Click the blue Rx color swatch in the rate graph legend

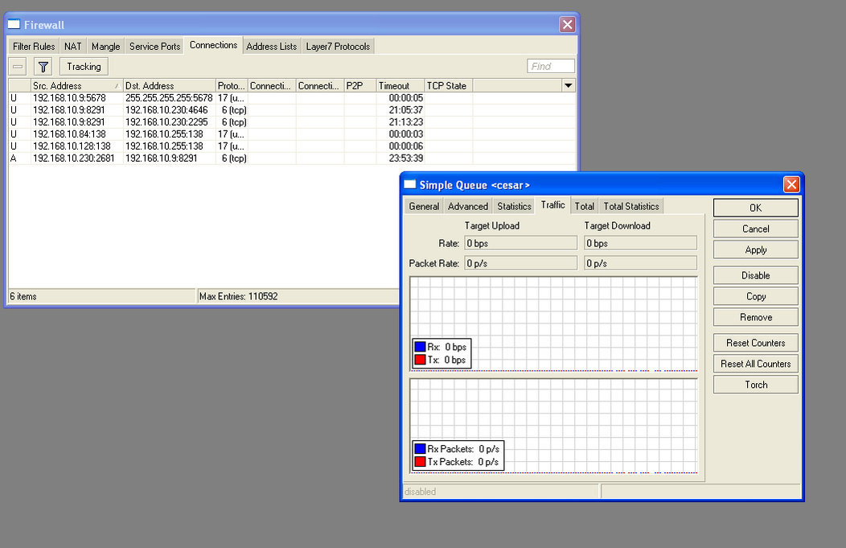click(x=420, y=347)
